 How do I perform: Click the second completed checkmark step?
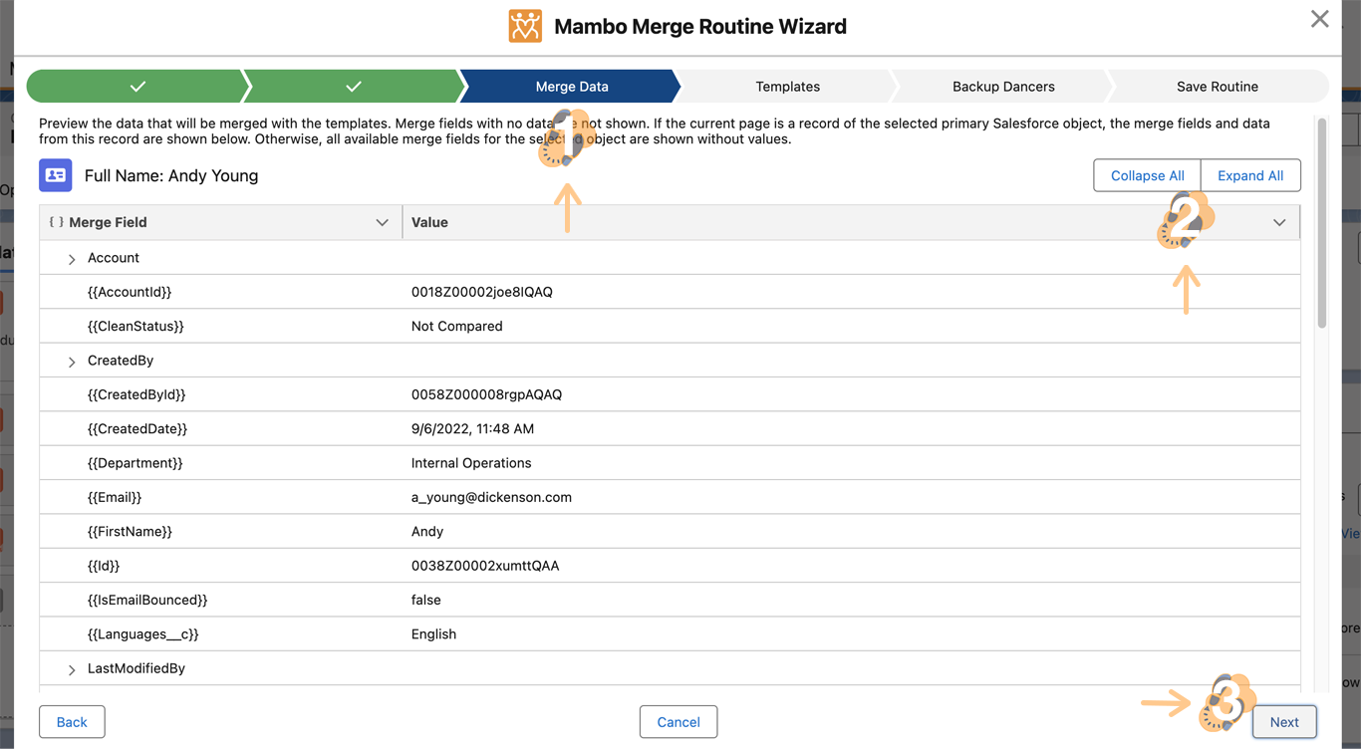click(x=353, y=87)
